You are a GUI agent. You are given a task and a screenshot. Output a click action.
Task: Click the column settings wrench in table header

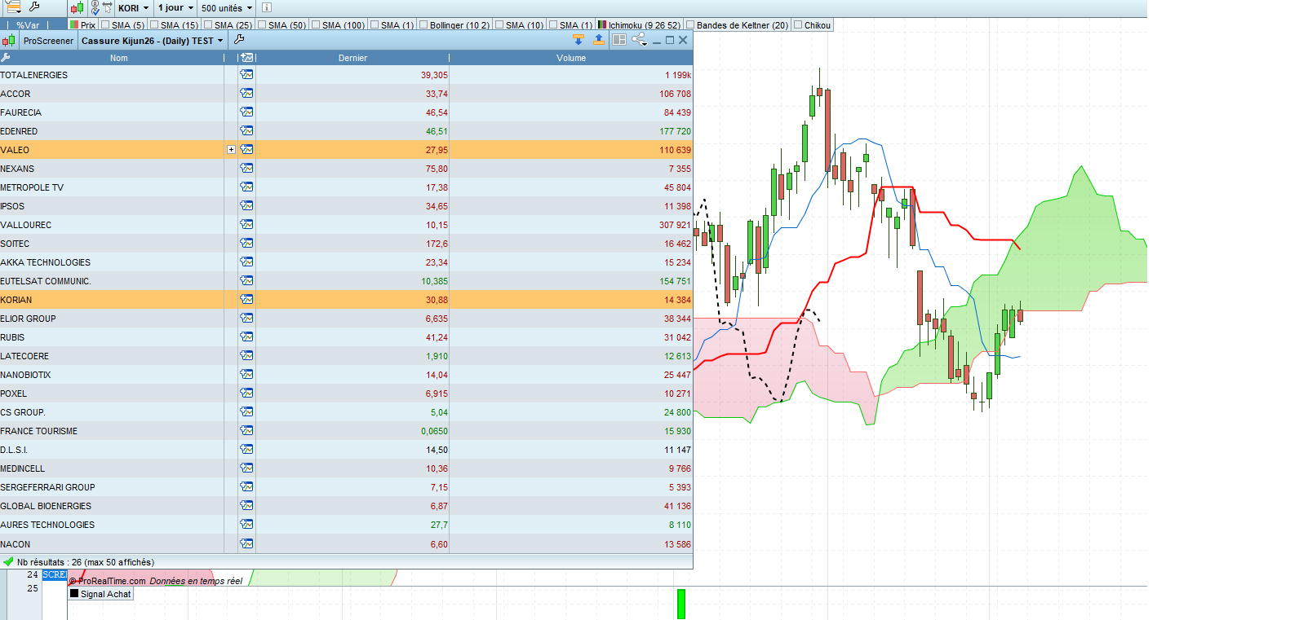coord(6,58)
